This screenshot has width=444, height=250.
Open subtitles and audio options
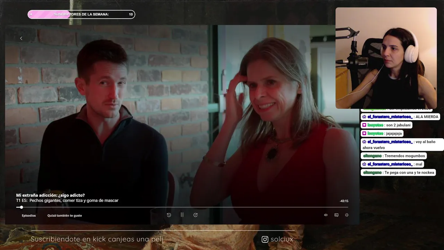pos(336,215)
